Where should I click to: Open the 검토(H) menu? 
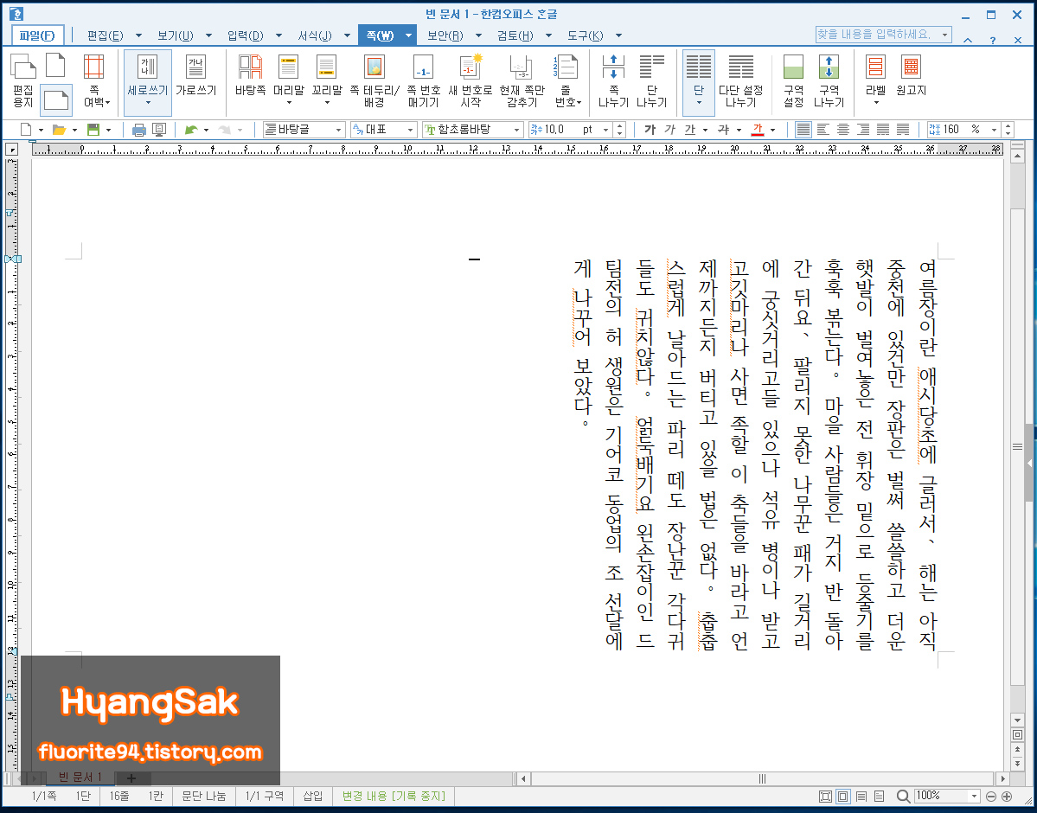point(515,35)
